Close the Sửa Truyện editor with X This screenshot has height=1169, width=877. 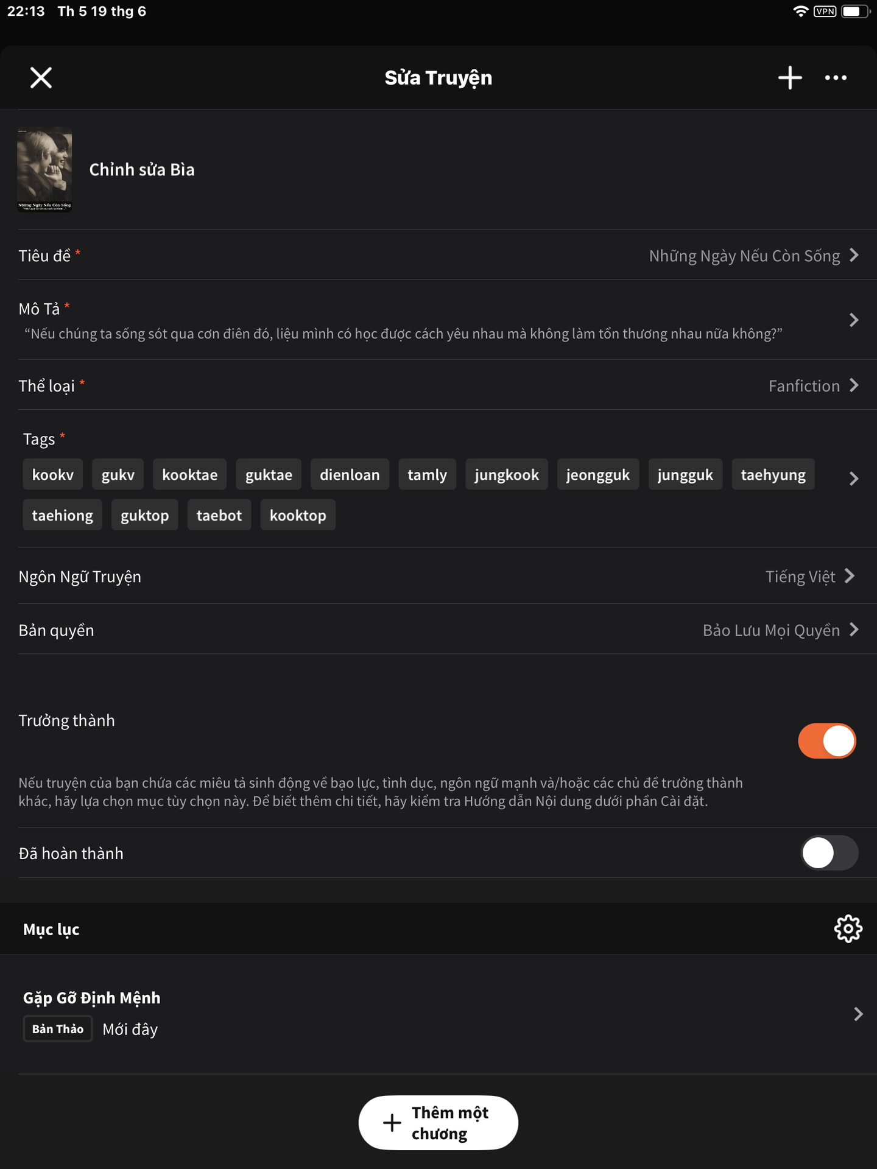[x=41, y=78]
